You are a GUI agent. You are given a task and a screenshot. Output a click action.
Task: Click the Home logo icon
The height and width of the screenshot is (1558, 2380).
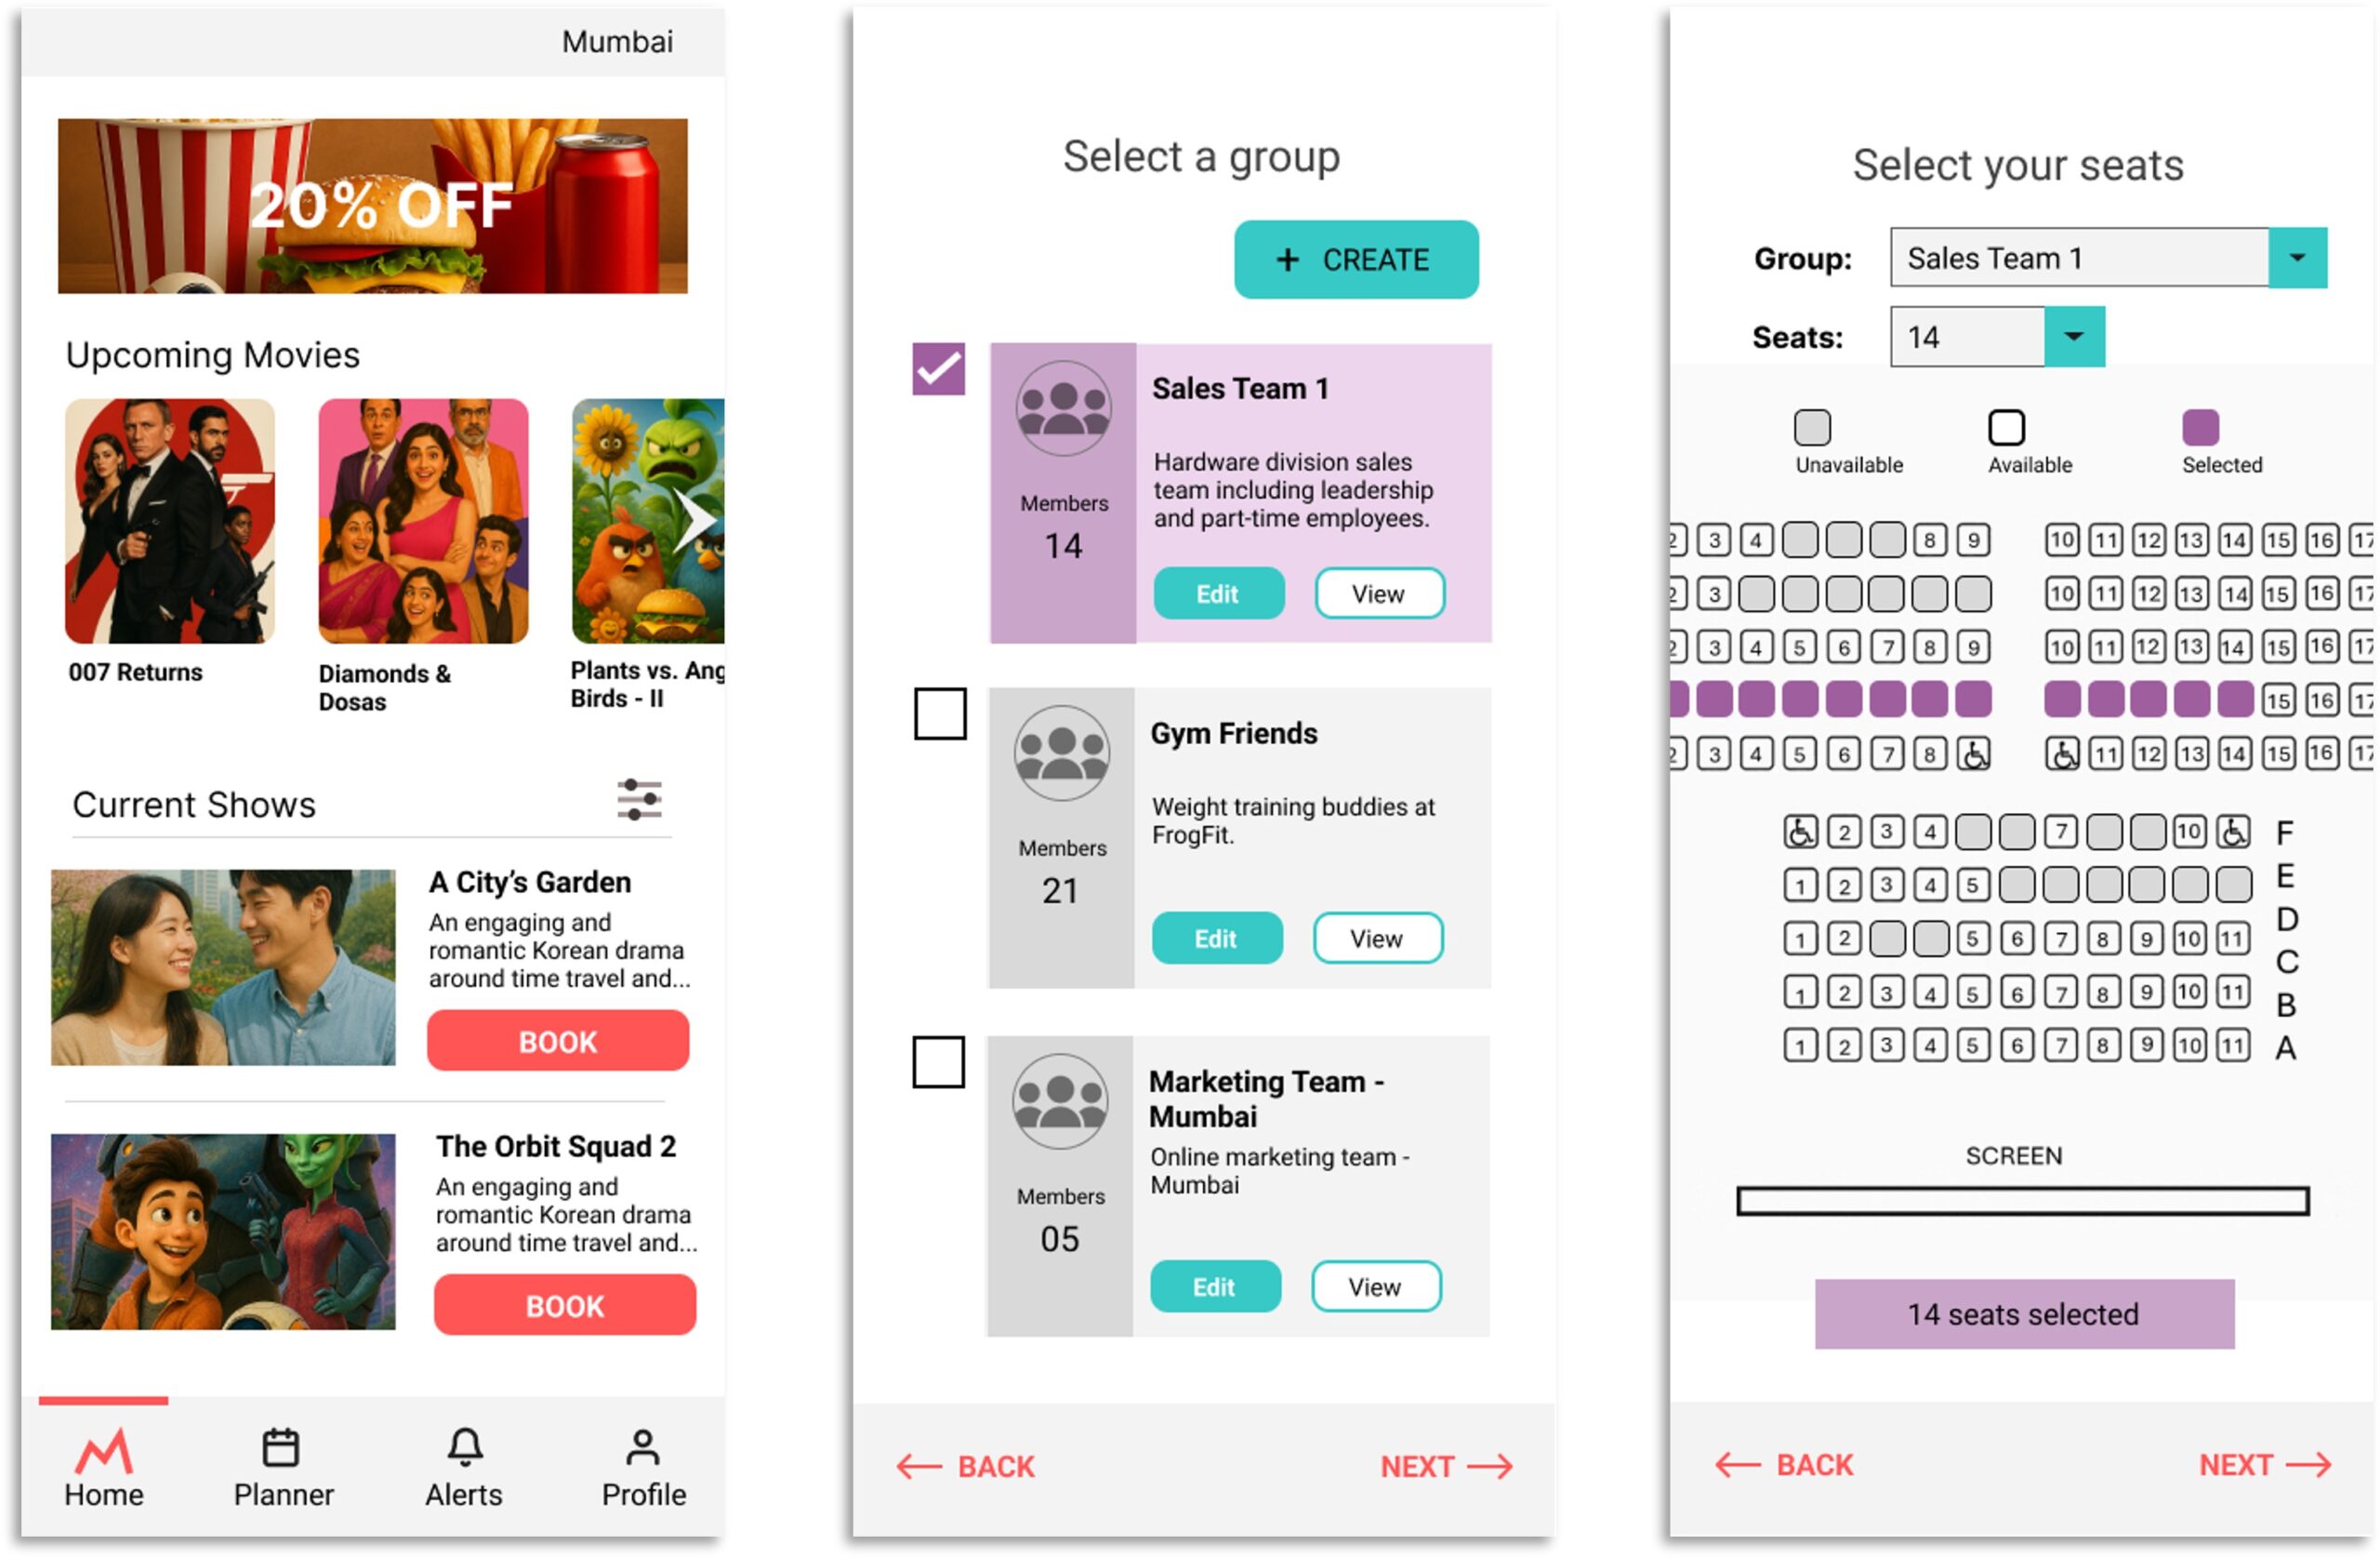click(104, 1451)
